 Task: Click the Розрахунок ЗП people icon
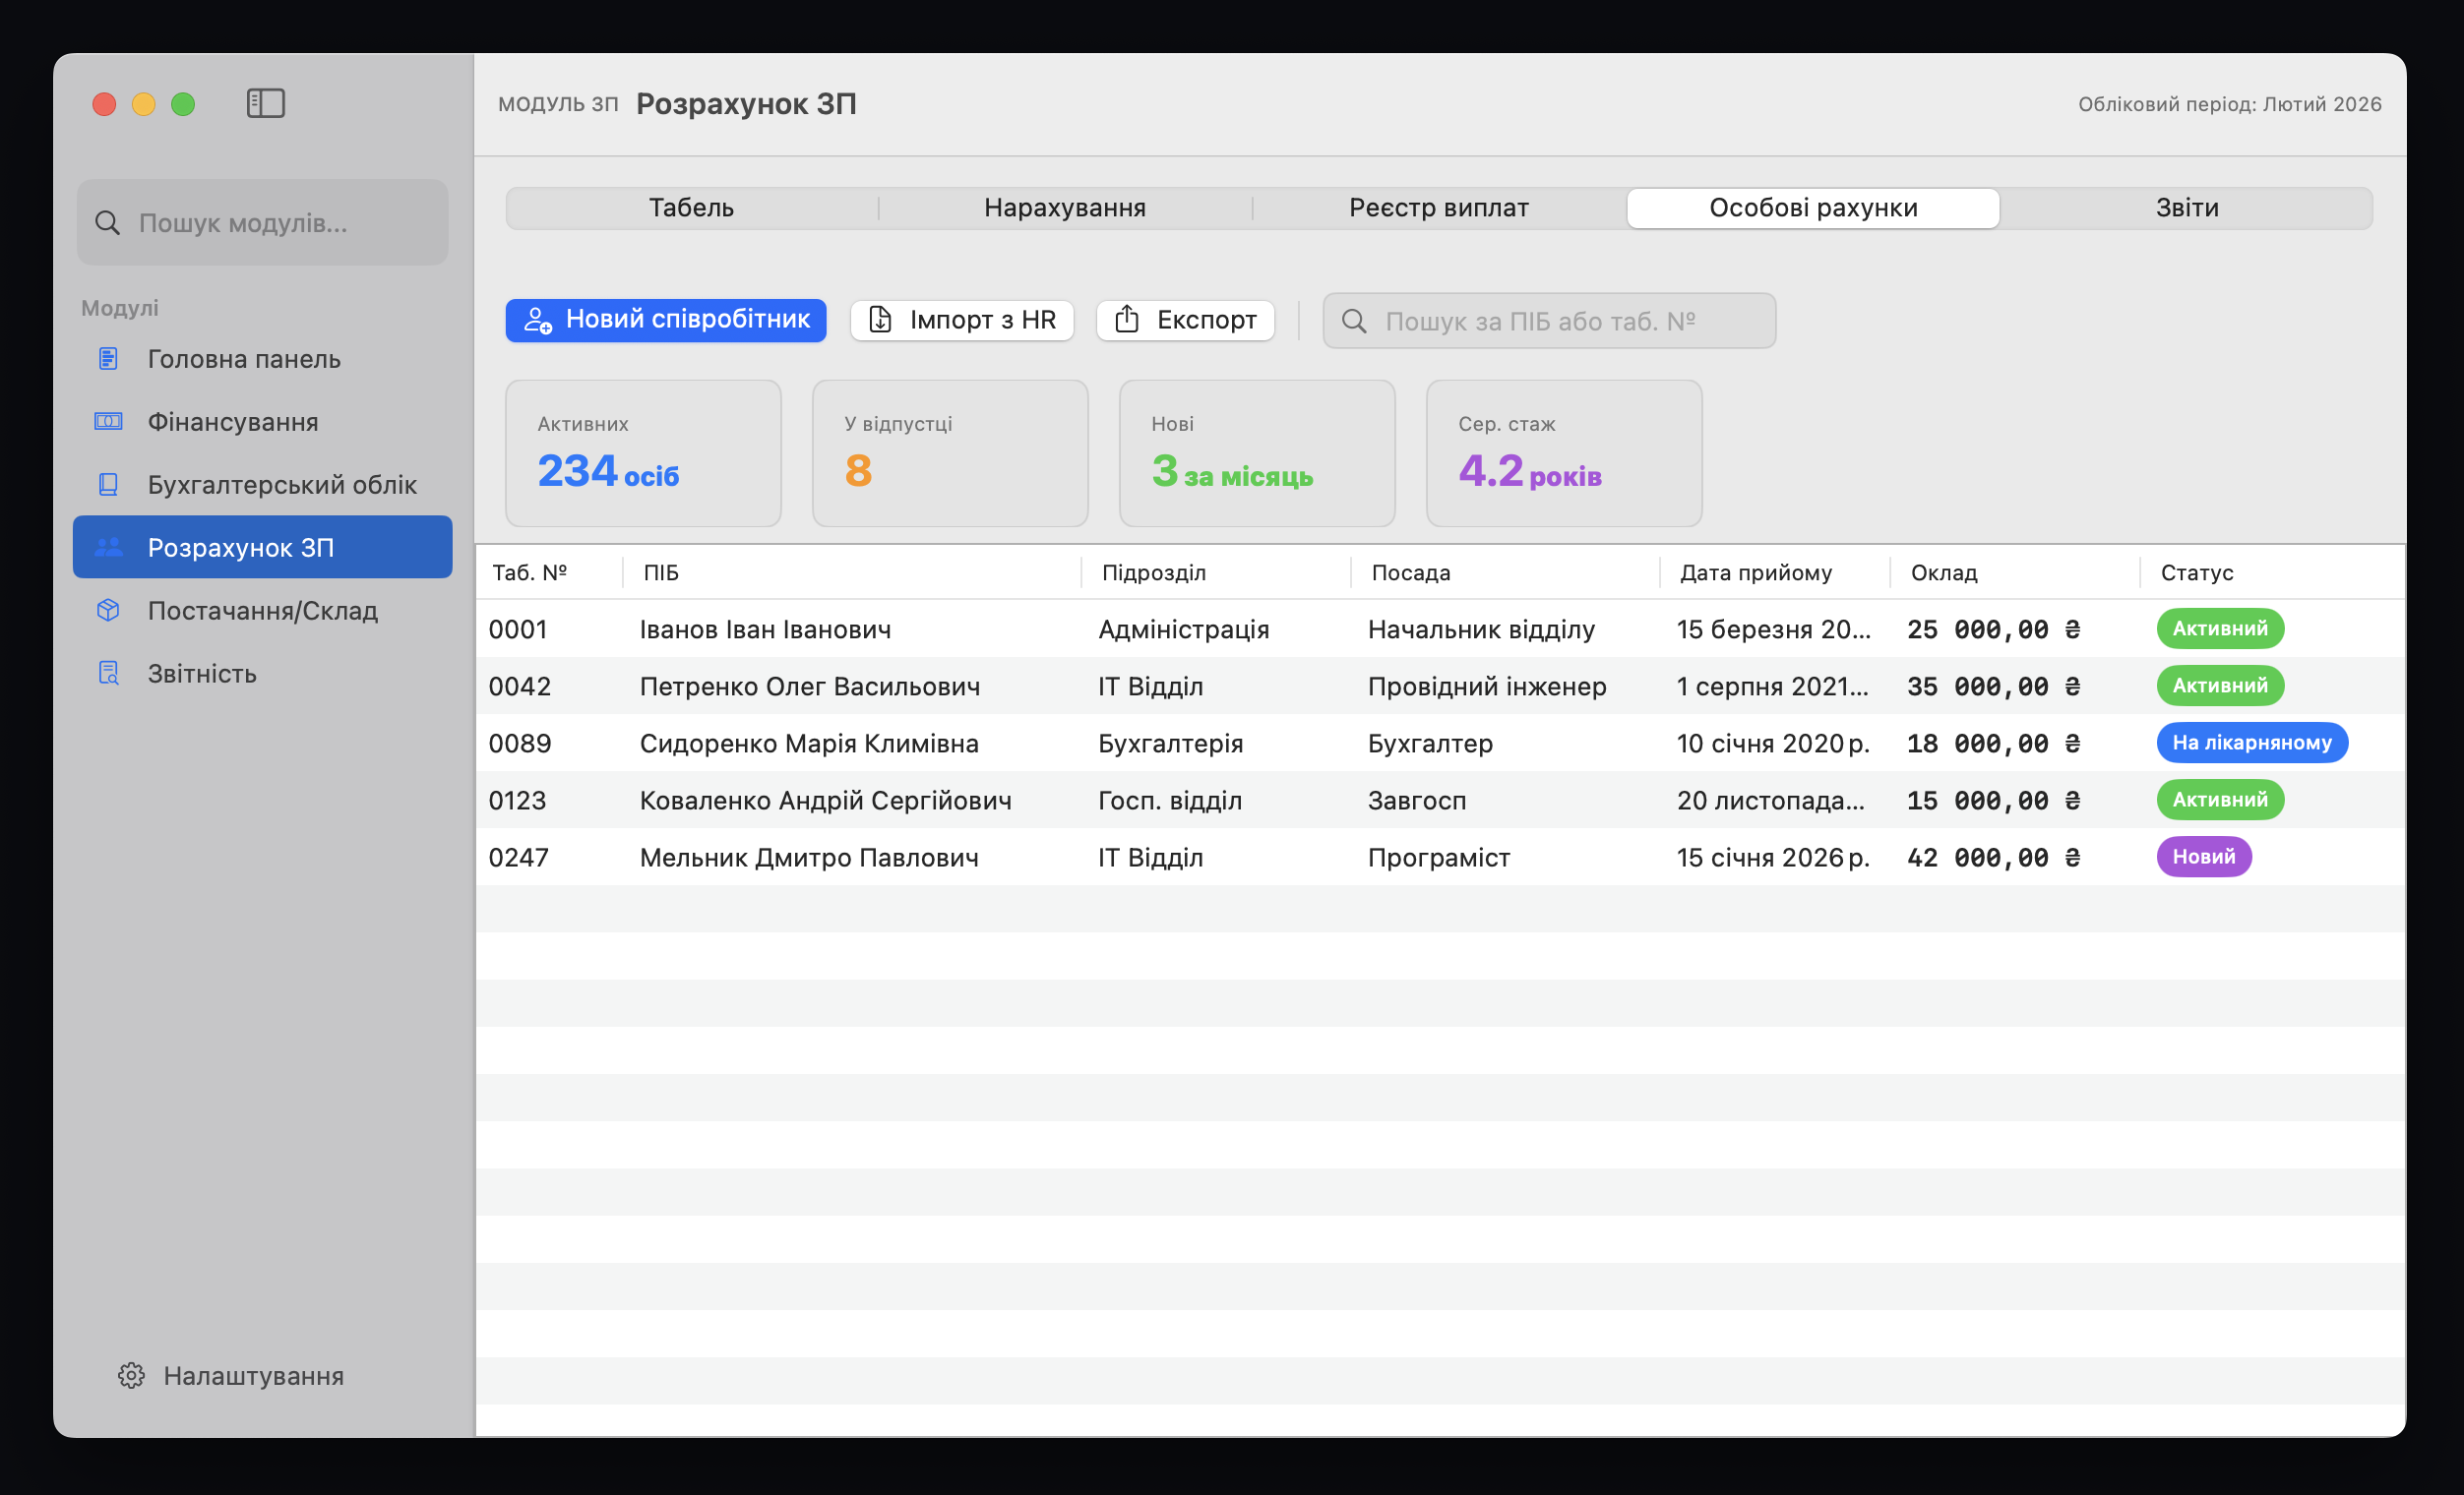(108, 548)
